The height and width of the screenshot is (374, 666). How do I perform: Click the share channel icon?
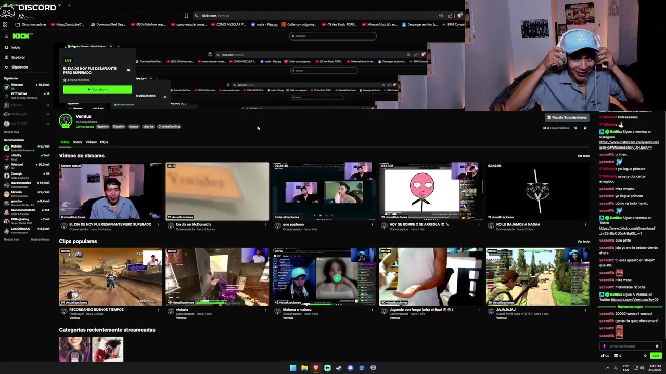(x=575, y=128)
